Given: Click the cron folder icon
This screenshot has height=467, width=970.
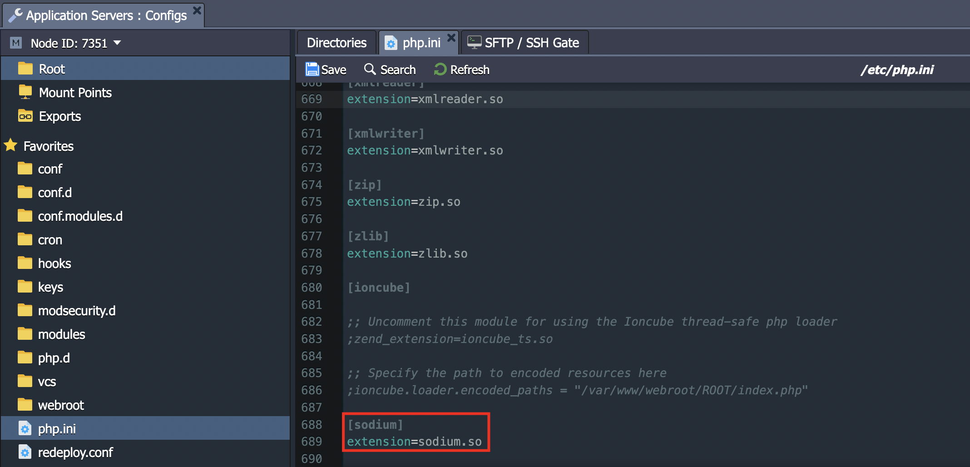Looking at the screenshot, I should (25, 239).
